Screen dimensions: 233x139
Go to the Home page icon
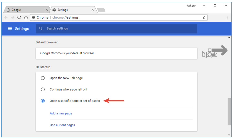click(x=26, y=17)
